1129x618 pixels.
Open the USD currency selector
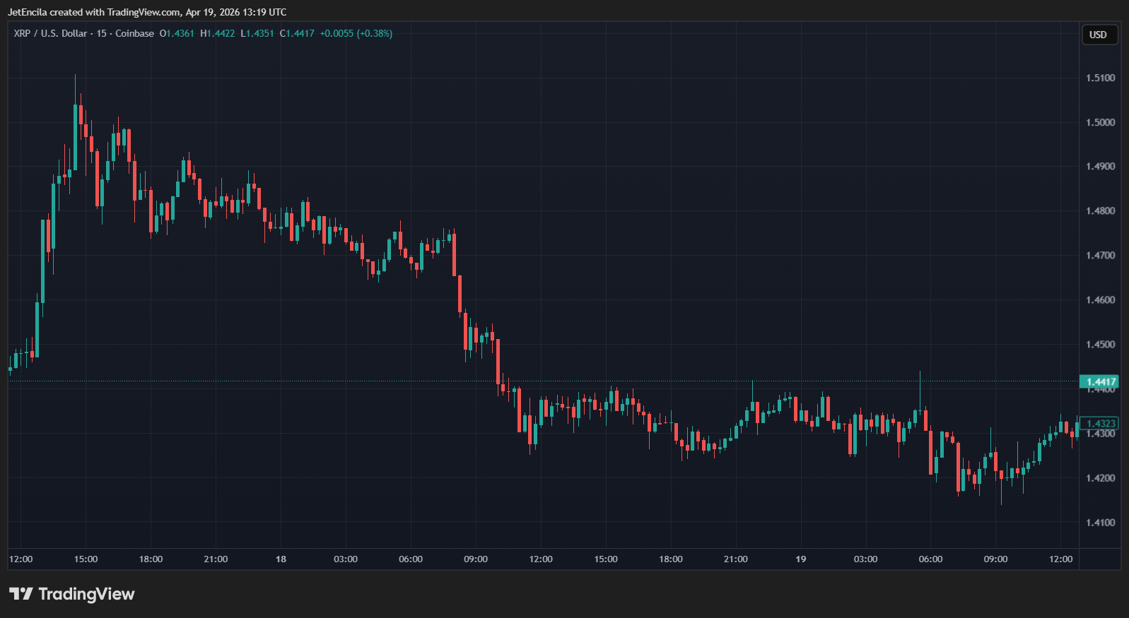pos(1099,35)
